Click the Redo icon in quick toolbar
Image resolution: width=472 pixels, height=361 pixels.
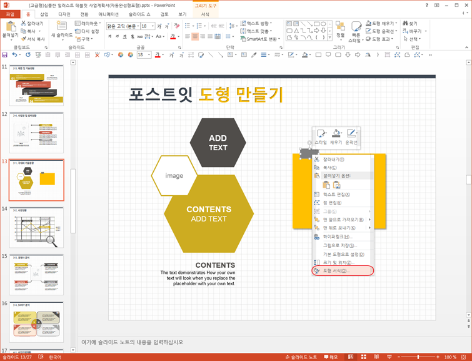[28, 55]
